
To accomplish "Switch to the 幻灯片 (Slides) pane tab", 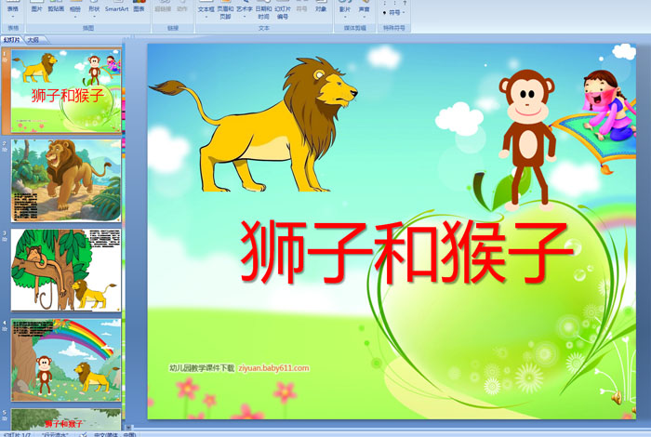I will coord(11,40).
